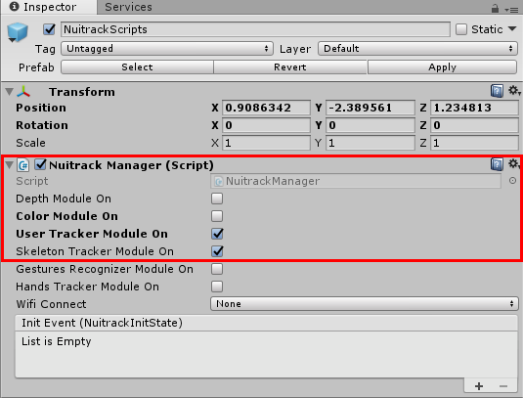Open the Inspector panel options menu icon
This screenshot has width=523, height=398.
(x=511, y=10)
